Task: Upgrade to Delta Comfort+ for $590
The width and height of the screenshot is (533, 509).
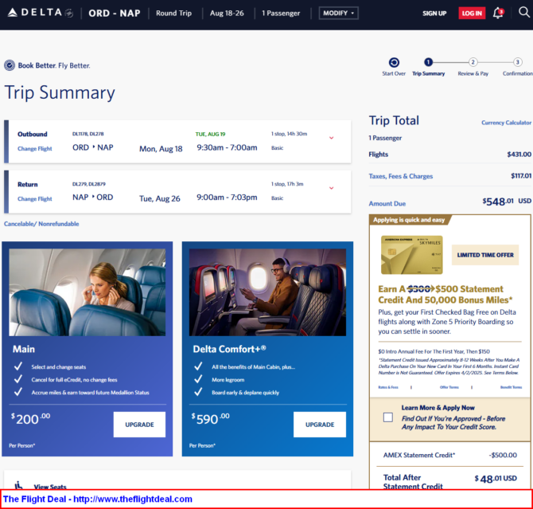Action: coord(320,425)
